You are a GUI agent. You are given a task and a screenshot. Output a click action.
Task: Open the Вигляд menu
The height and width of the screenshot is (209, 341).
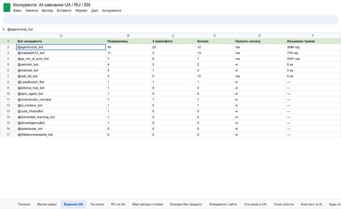click(x=47, y=10)
